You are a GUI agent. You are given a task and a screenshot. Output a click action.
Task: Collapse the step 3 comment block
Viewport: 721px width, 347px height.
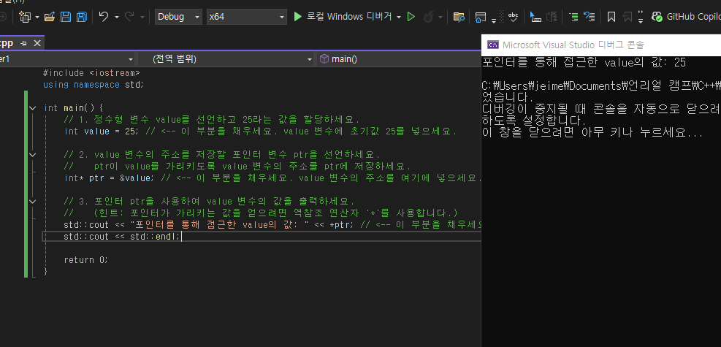point(32,202)
